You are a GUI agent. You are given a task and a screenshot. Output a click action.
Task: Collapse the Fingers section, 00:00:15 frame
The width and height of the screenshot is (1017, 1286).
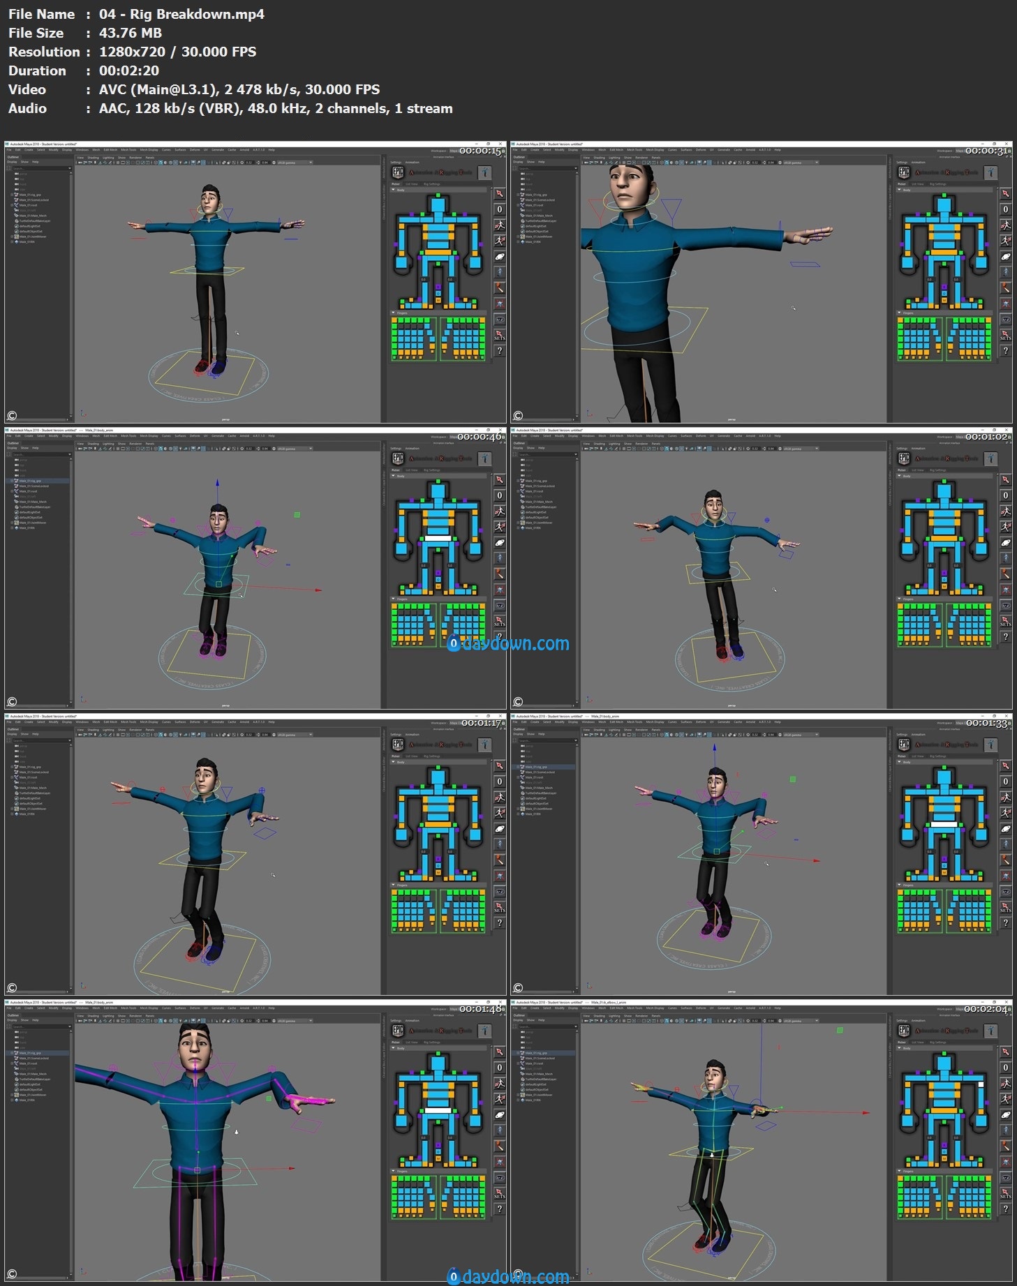point(394,313)
